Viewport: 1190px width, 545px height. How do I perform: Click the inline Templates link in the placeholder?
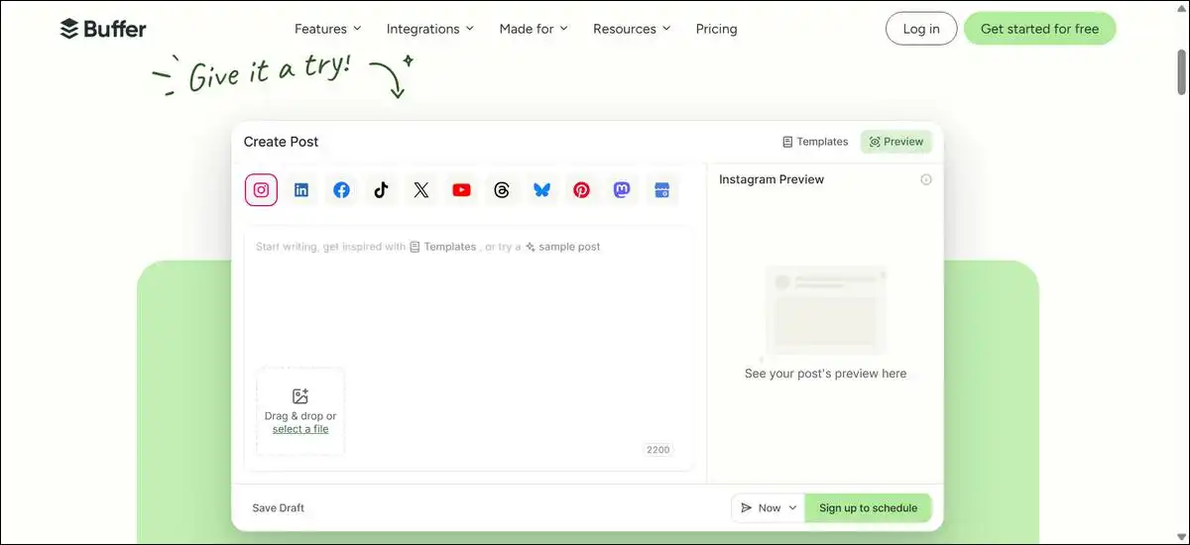(x=442, y=247)
